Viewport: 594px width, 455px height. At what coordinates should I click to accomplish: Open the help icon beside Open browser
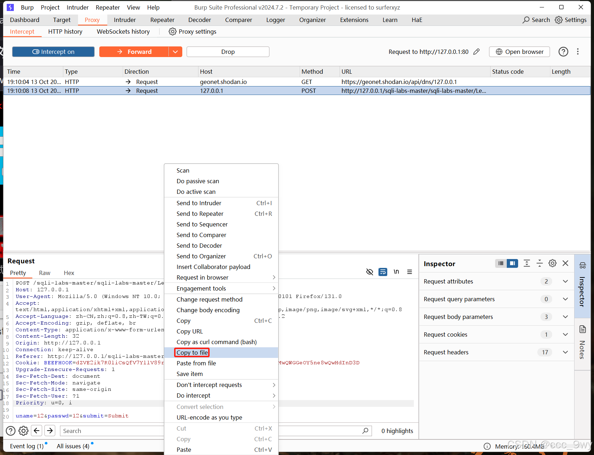coord(563,51)
